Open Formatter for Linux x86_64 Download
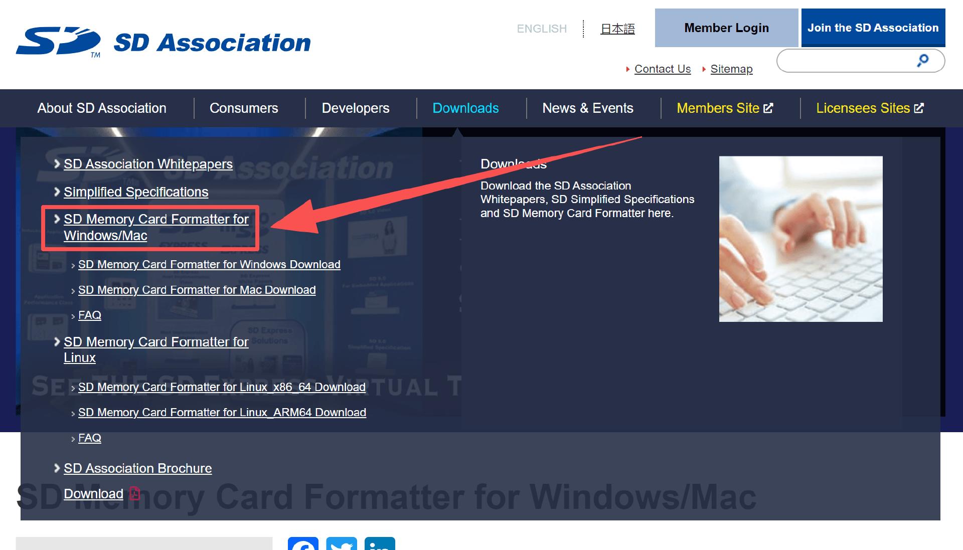The width and height of the screenshot is (963, 550). pos(222,387)
